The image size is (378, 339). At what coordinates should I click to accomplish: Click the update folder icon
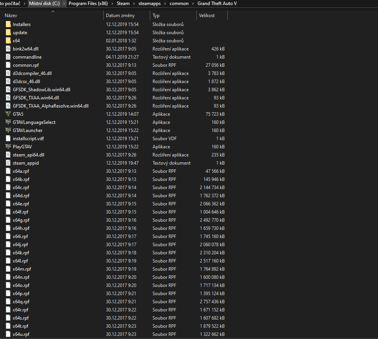tap(8, 33)
